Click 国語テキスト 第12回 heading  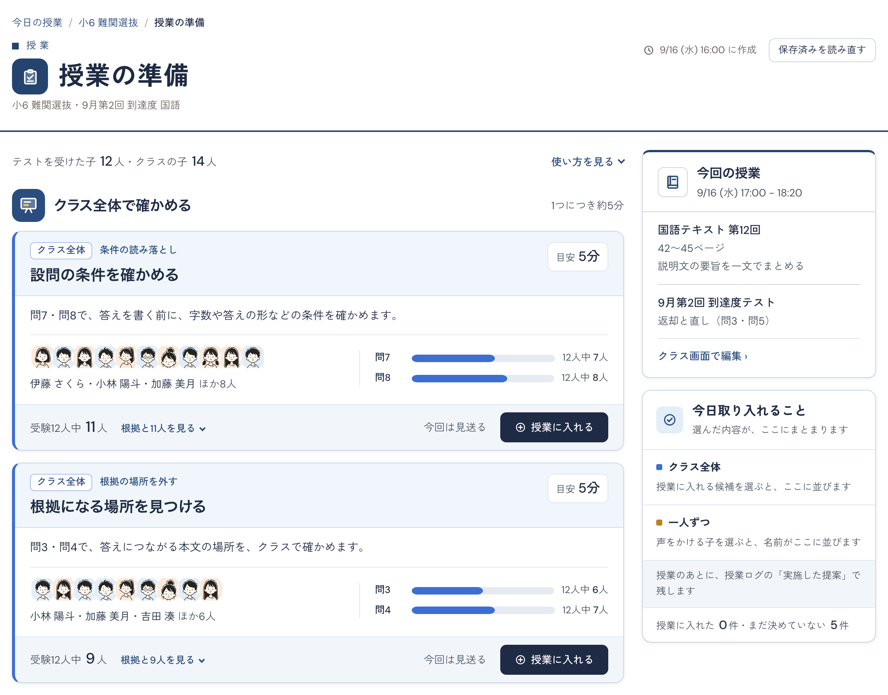coord(709,229)
